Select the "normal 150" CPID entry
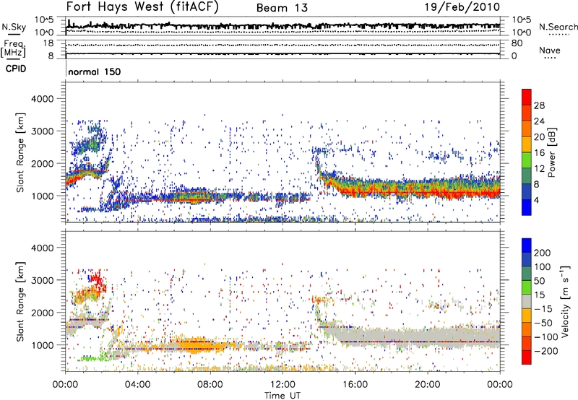The width and height of the screenshot is (578, 400). coord(95,71)
